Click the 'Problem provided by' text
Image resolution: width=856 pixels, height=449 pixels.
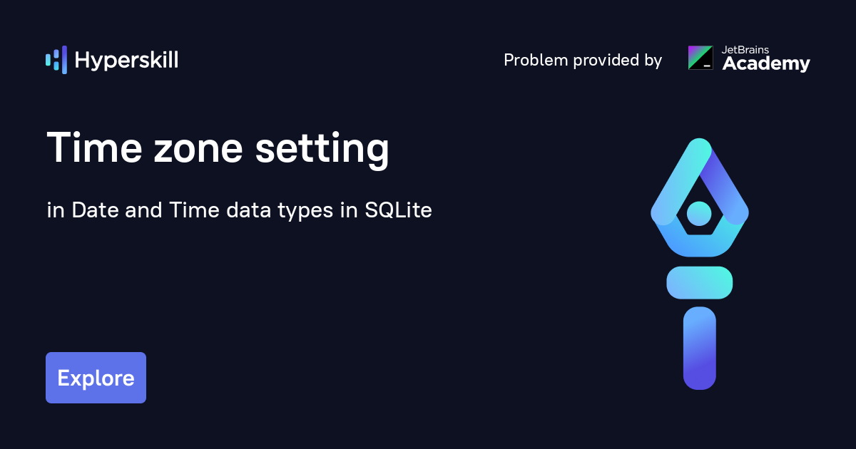click(x=583, y=61)
